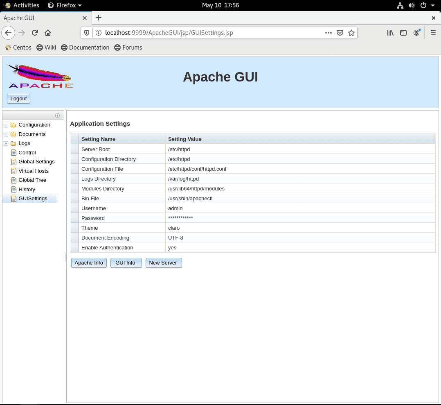Open the Virtual Hosts editor
The height and width of the screenshot is (405, 441).
click(34, 171)
